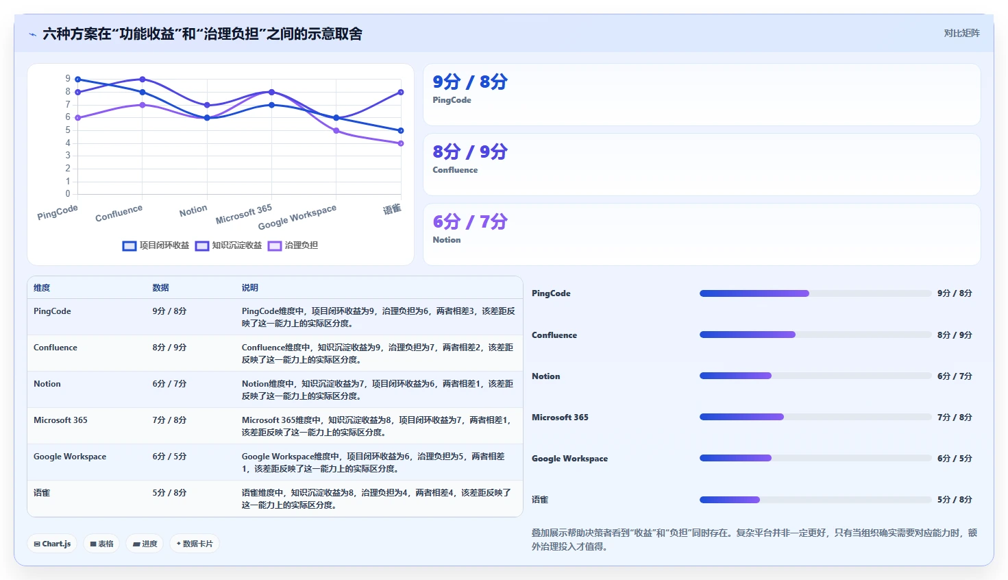1008x580 pixels.
Task: Click the 7分 / 8分 value in the table
Action: [x=169, y=420]
